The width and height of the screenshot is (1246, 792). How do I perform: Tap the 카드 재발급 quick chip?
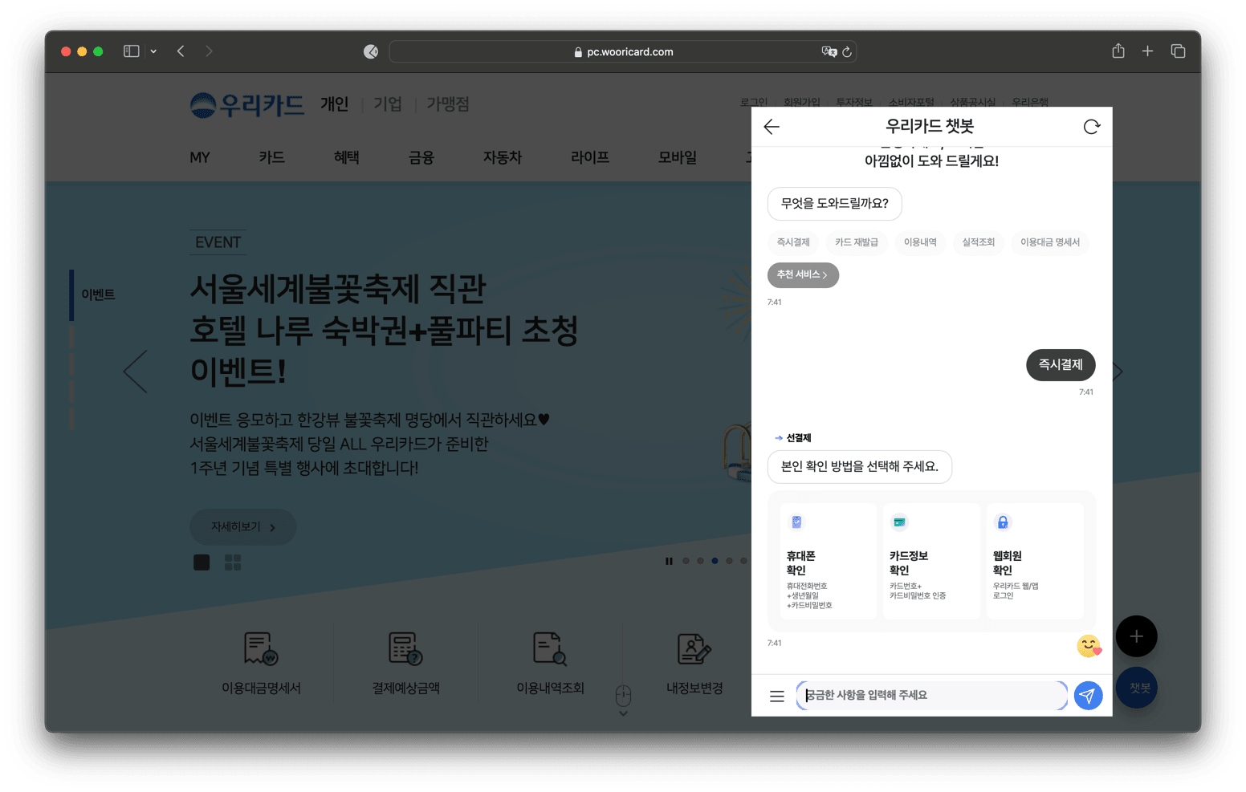coord(856,242)
